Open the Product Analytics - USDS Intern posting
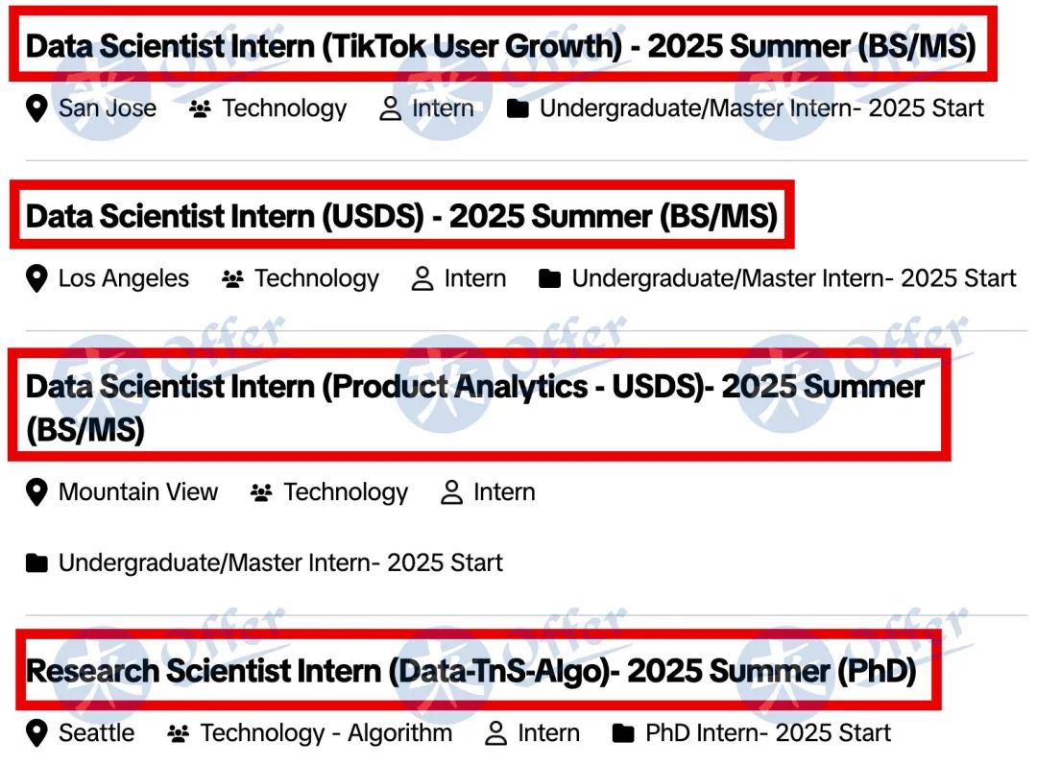The height and width of the screenshot is (765, 1037). click(x=475, y=407)
